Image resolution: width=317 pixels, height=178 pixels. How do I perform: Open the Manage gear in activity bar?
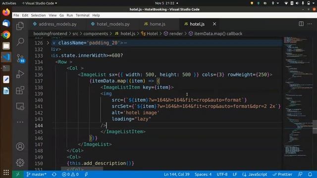20,163
